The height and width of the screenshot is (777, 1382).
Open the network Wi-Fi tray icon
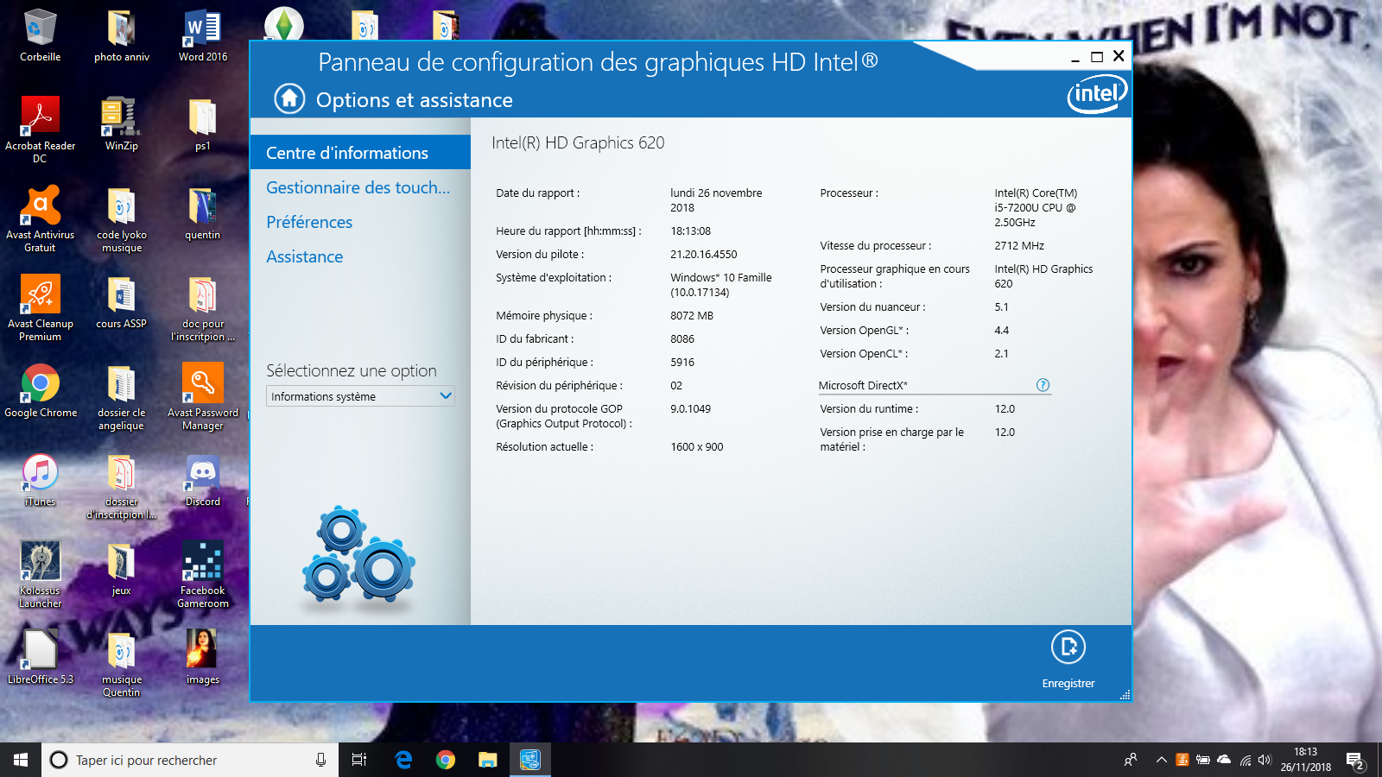tap(1245, 760)
